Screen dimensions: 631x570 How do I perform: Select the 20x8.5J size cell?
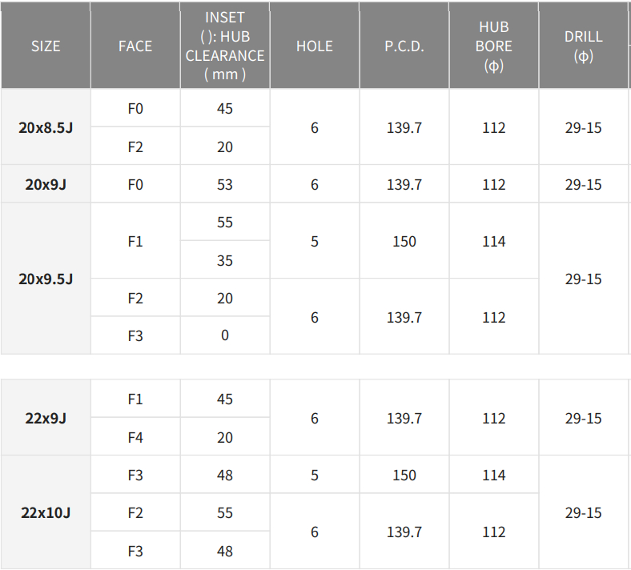click(x=46, y=127)
